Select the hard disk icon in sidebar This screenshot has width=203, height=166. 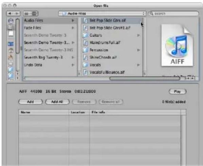(11, 27)
